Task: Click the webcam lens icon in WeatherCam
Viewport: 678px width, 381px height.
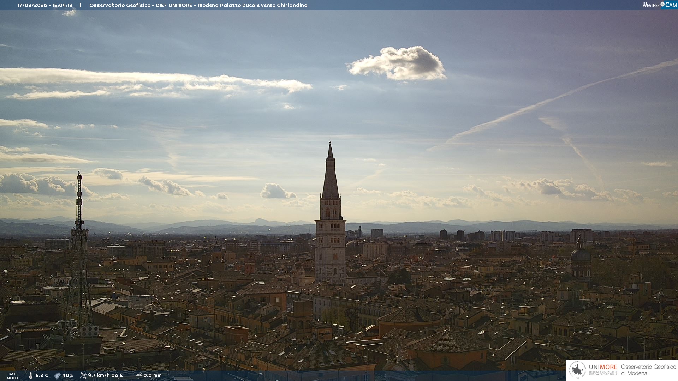Action: [662, 4]
